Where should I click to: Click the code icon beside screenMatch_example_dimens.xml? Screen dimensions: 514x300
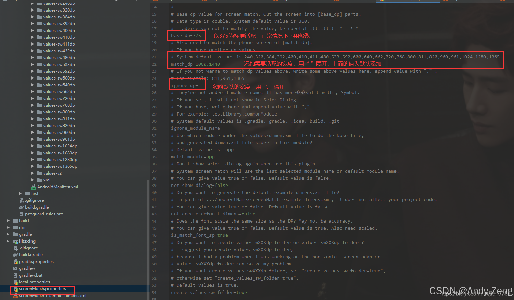(16, 296)
